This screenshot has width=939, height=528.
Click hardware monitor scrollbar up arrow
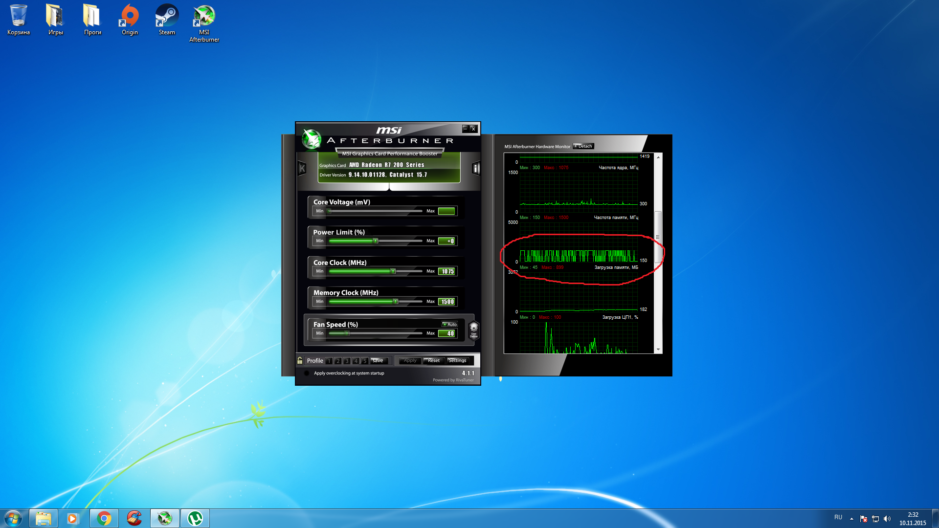click(x=658, y=157)
